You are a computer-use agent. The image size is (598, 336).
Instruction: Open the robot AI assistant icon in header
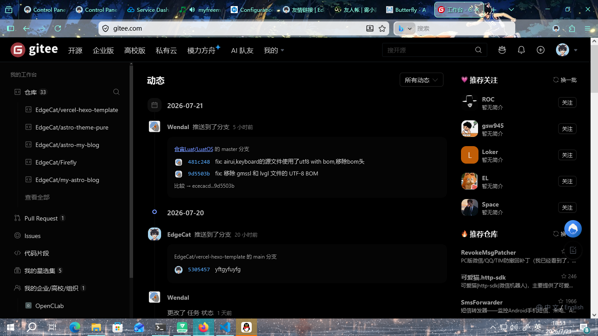click(x=502, y=50)
